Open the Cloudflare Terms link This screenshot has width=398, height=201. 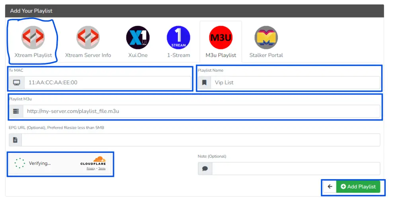102,169
